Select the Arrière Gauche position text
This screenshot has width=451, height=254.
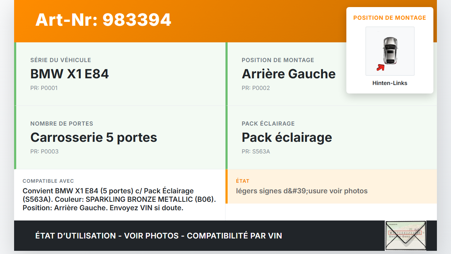click(289, 74)
